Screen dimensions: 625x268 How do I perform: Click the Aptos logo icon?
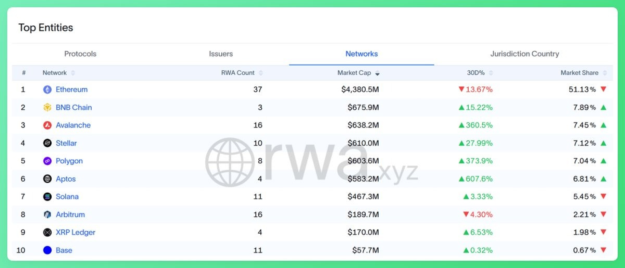pos(47,178)
